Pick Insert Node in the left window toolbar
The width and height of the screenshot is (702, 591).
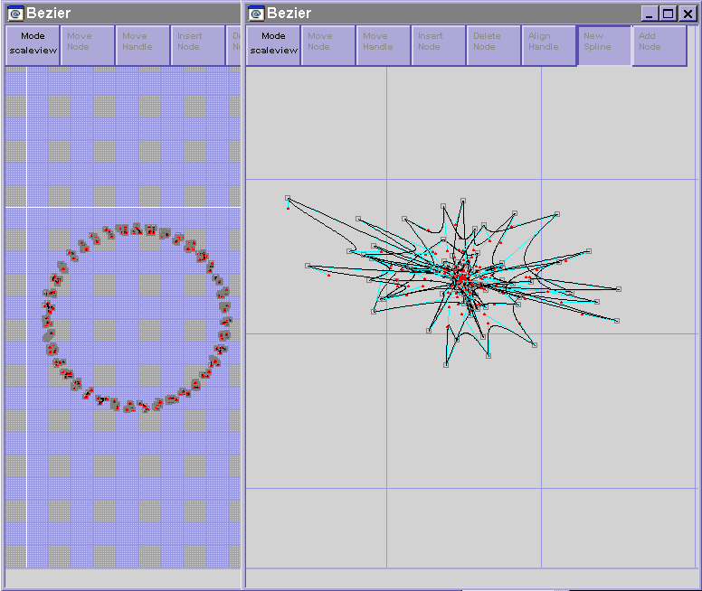pos(197,44)
